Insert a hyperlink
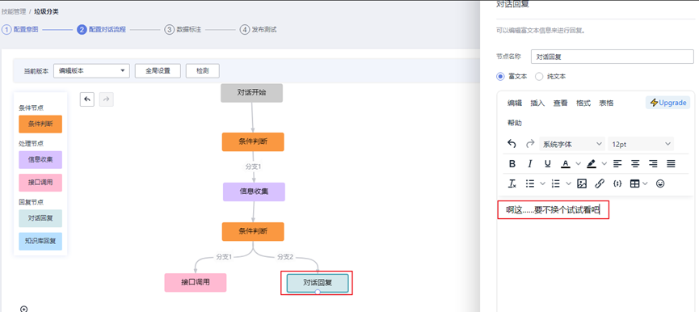 (600, 183)
